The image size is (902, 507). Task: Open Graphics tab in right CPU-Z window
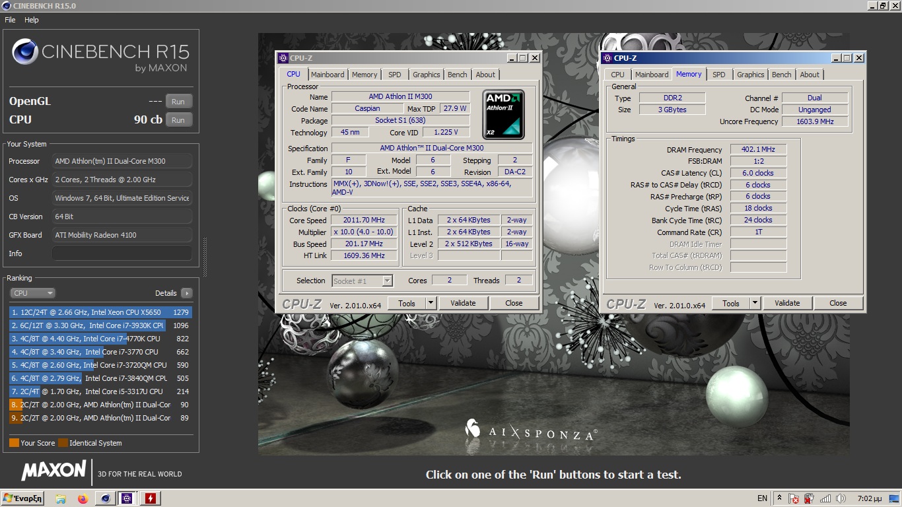pos(751,75)
